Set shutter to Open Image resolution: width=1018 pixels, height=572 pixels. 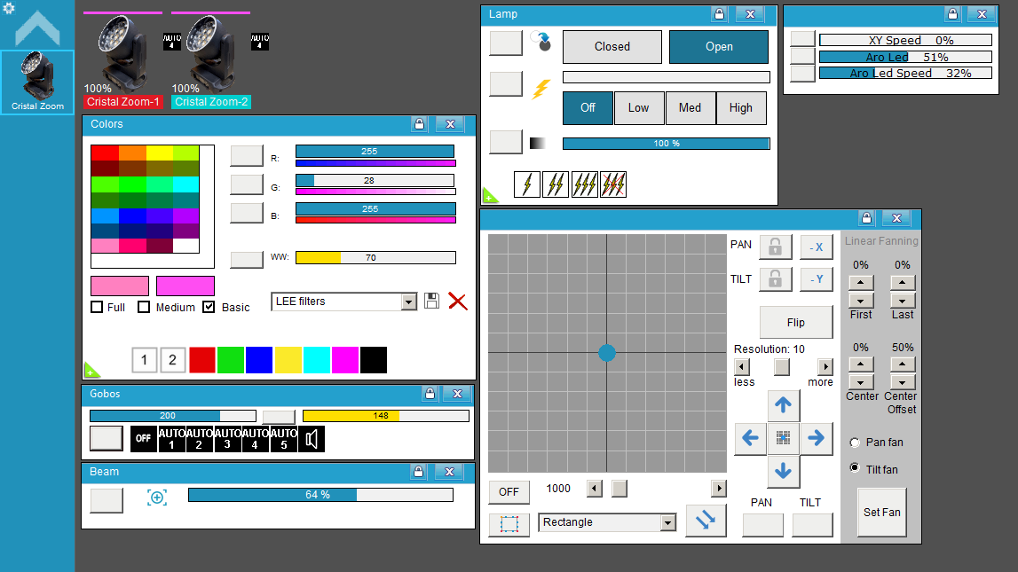pos(719,47)
